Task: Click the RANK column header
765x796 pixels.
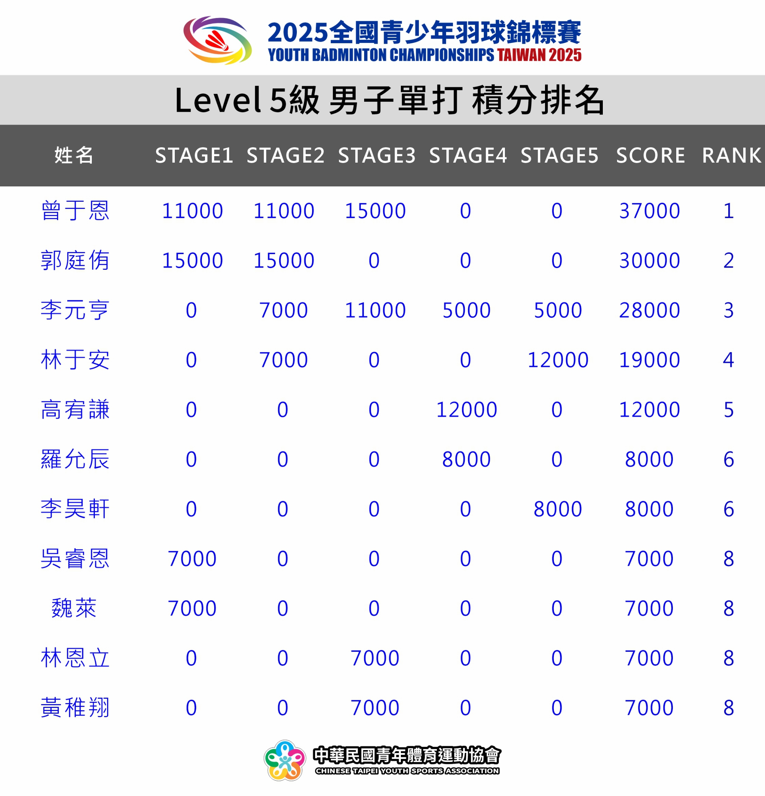Action: pos(731,155)
